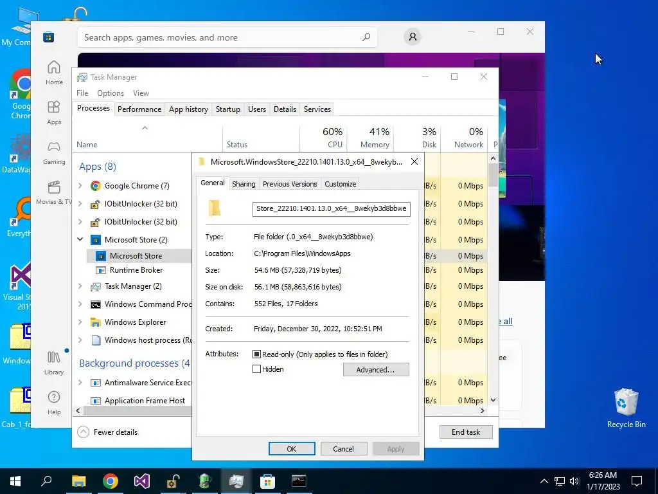Click the folder name text field
This screenshot has width=658, height=494.
(x=331, y=209)
